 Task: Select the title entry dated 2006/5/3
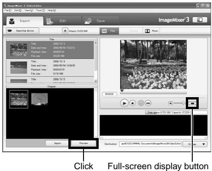tap(50, 50)
